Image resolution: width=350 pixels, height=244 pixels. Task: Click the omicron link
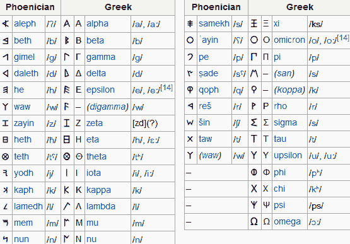coord(289,40)
